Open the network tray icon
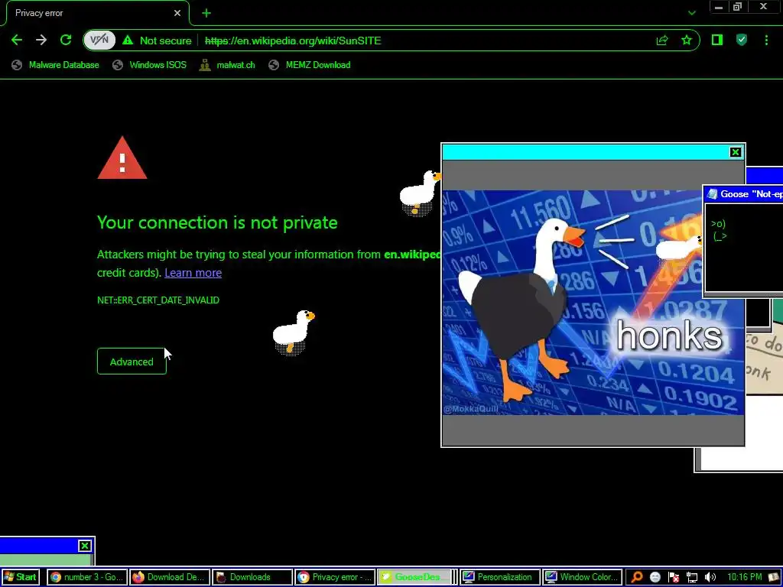The image size is (783, 587). coord(691,578)
